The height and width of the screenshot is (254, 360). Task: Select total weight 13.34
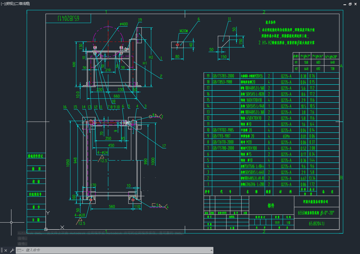point(312,178)
